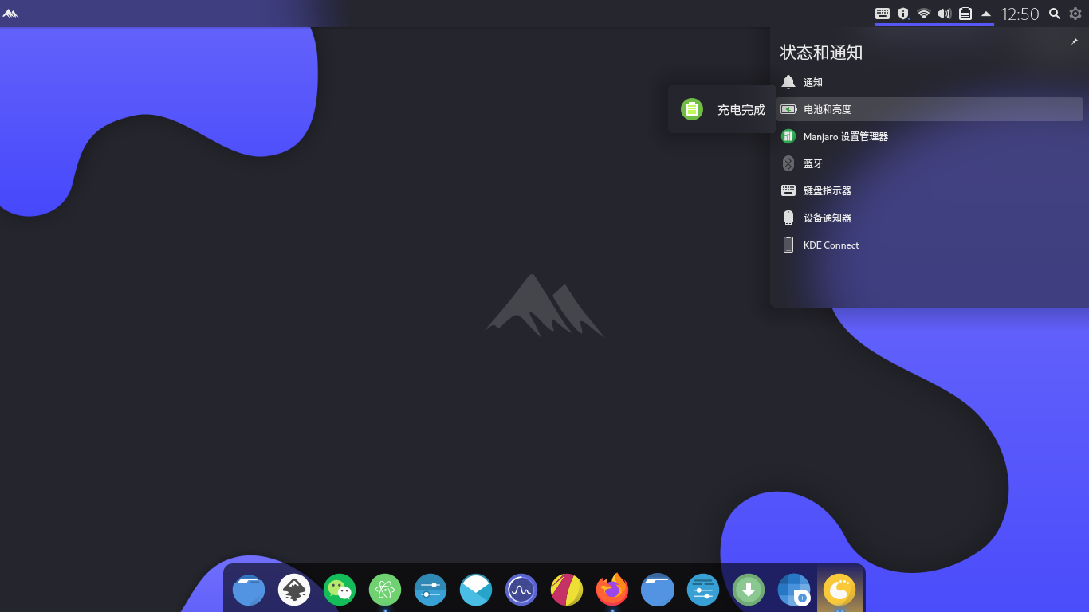Click the 12:50 clock
Image resolution: width=1089 pixels, height=612 pixels.
click(x=1020, y=14)
